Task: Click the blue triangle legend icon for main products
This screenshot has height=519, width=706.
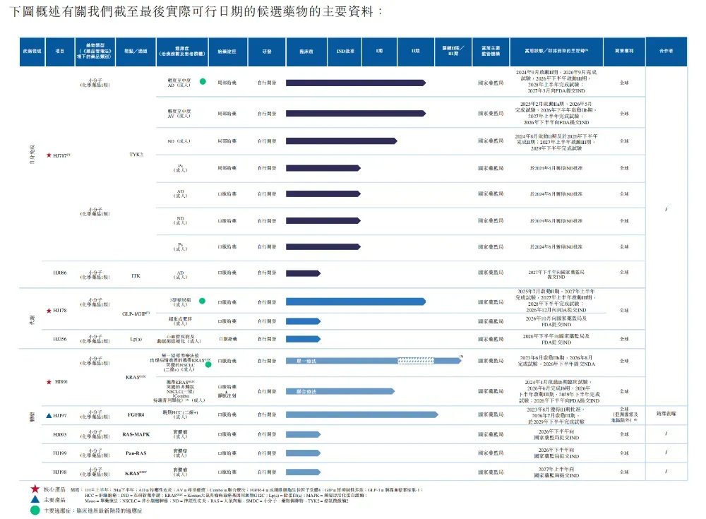Action: 35,499
